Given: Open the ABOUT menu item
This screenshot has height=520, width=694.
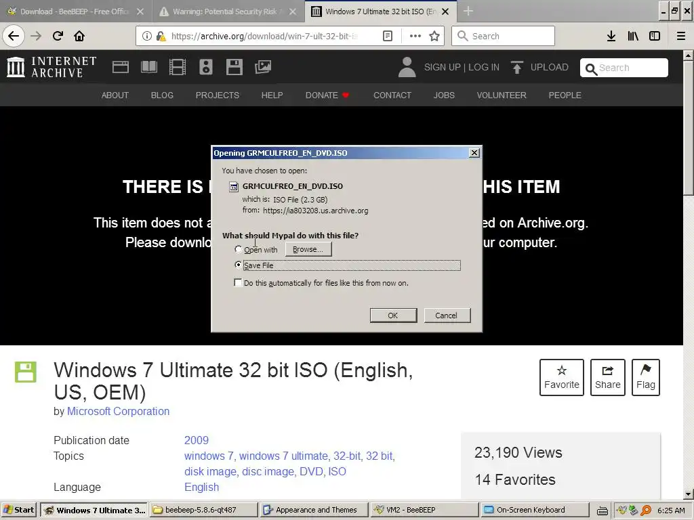Looking at the screenshot, I should [115, 95].
